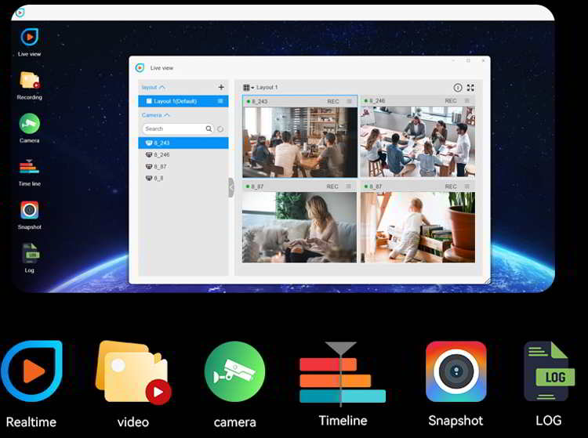The height and width of the screenshot is (438, 588).
Task: Open the menu icon on the 8_243 tile header
Action: click(x=350, y=101)
